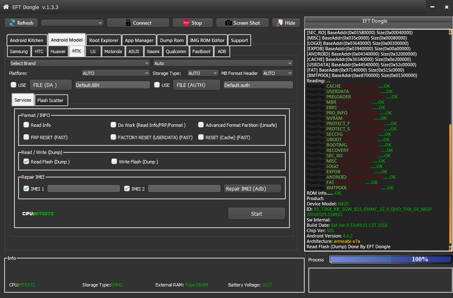Click the IMEI 2 input field
Screen dimensions: 453x298
point(184,189)
